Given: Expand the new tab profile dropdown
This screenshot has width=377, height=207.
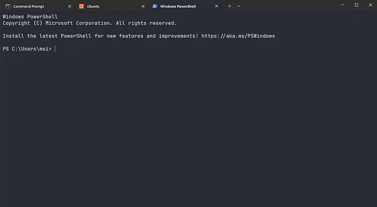Looking at the screenshot, I should coord(239,6).
